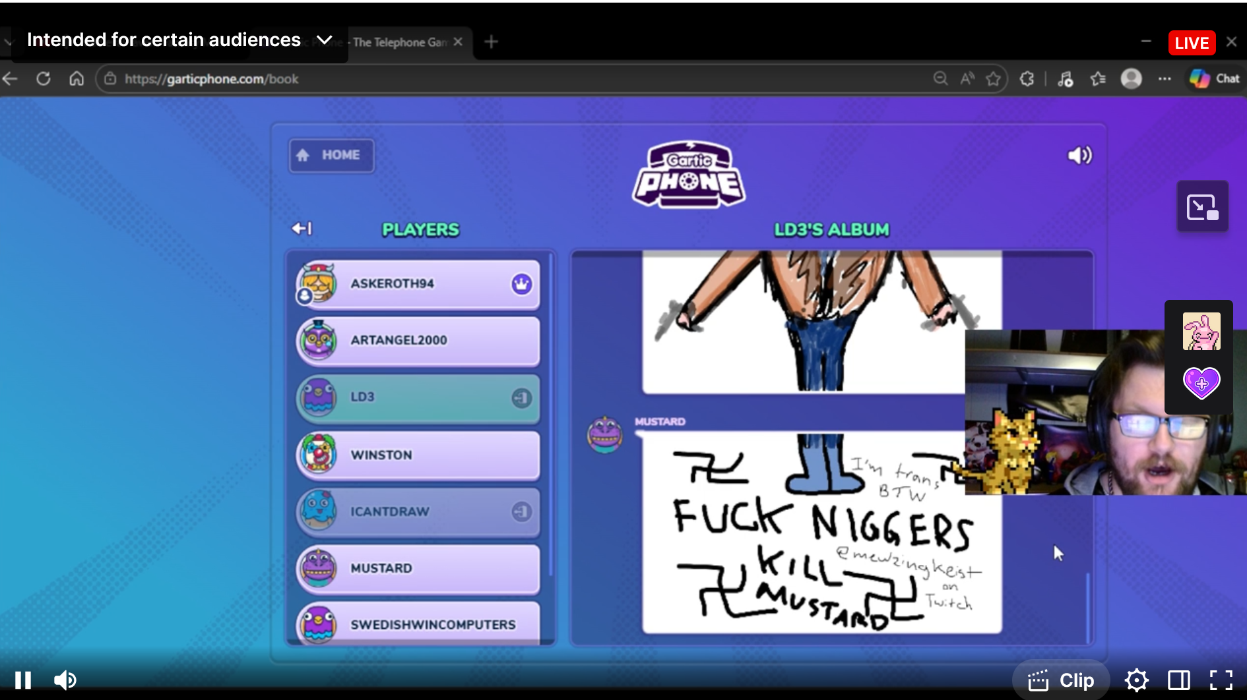Click the crown icon beside ASKEROTH94
Viewport: 1247px width, 700px height.
pos(522,284)
